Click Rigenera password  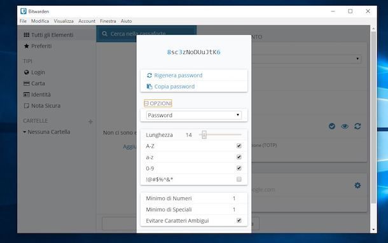[178, 75]
